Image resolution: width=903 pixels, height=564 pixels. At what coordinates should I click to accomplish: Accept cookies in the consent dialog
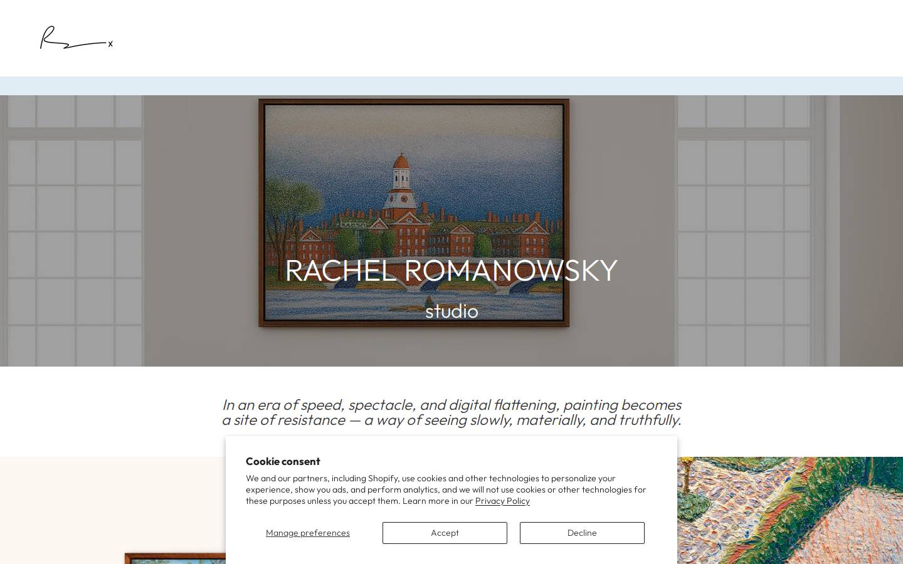pos(445,533)
